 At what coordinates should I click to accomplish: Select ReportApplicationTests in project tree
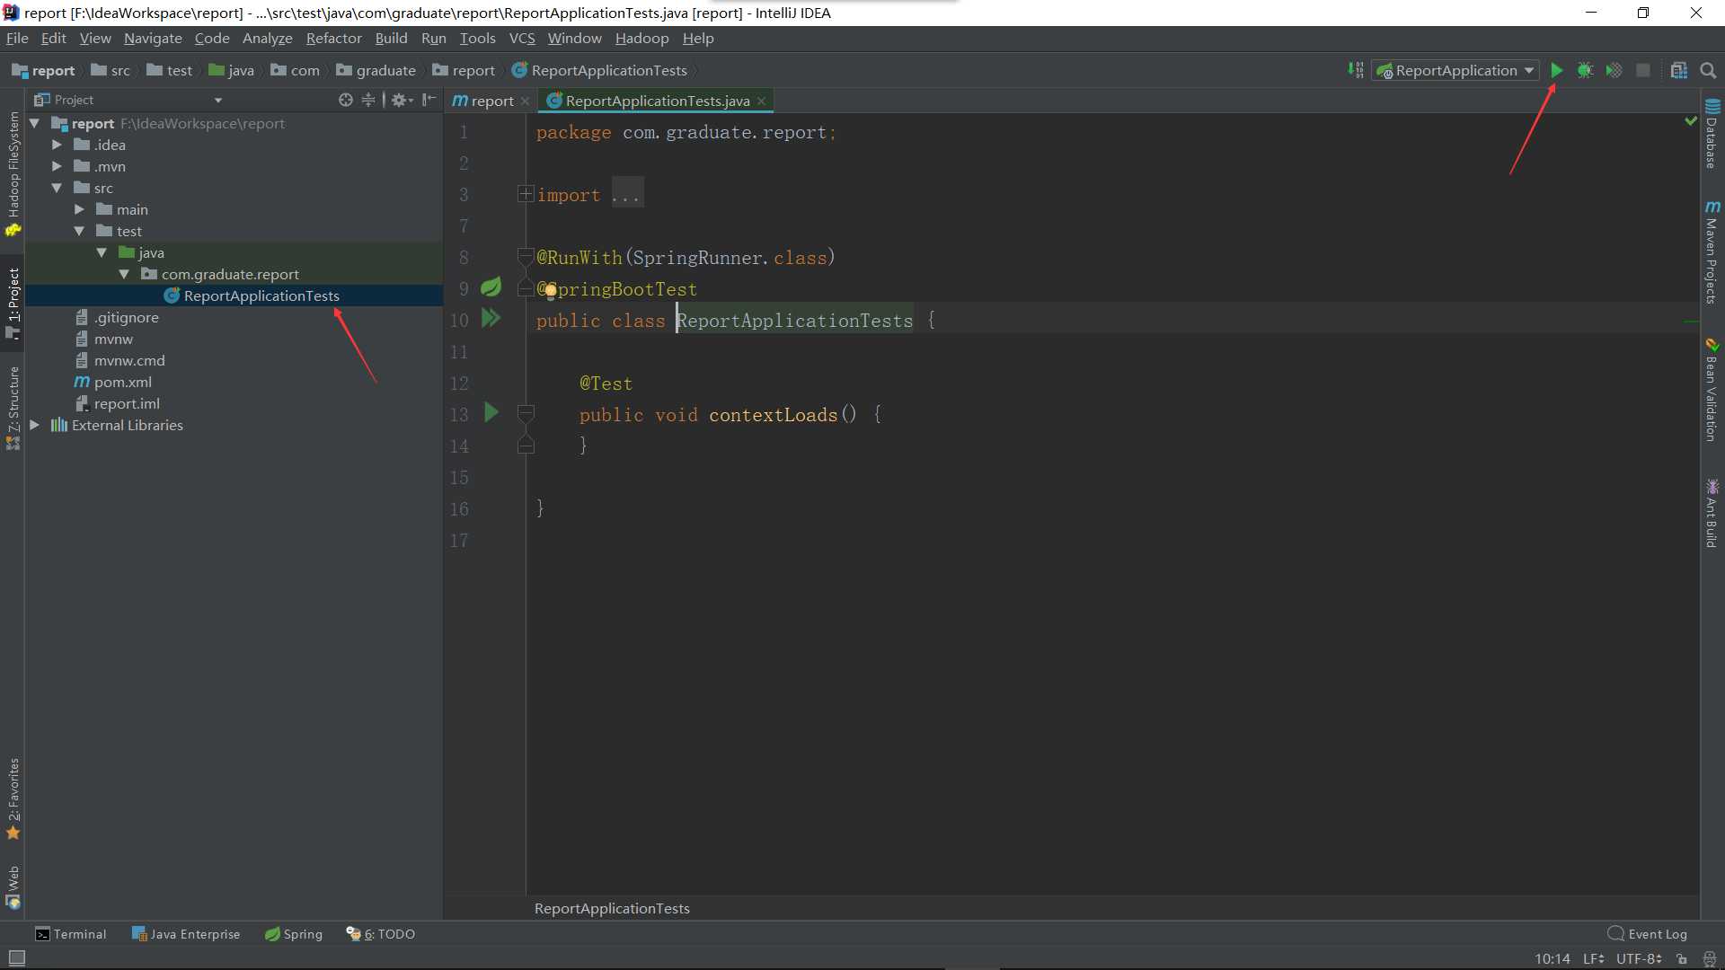pos(261,295)
